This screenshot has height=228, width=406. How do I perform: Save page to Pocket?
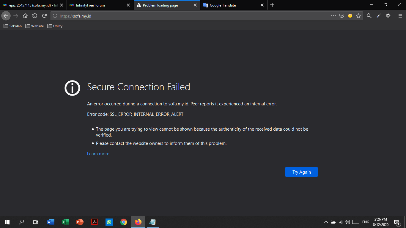pyautogui.click(x=342, y=16)
